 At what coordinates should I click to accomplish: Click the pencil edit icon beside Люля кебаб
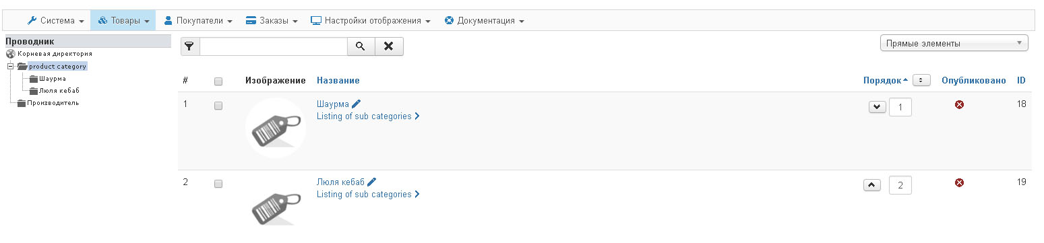click(372, 182)
